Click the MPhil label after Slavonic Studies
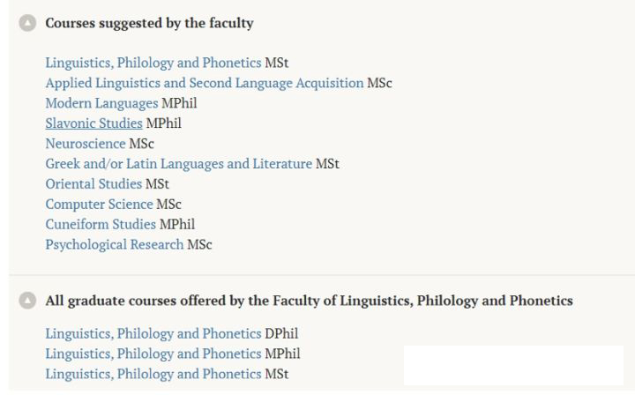635x395 pixels. click(x=164, y=123)
